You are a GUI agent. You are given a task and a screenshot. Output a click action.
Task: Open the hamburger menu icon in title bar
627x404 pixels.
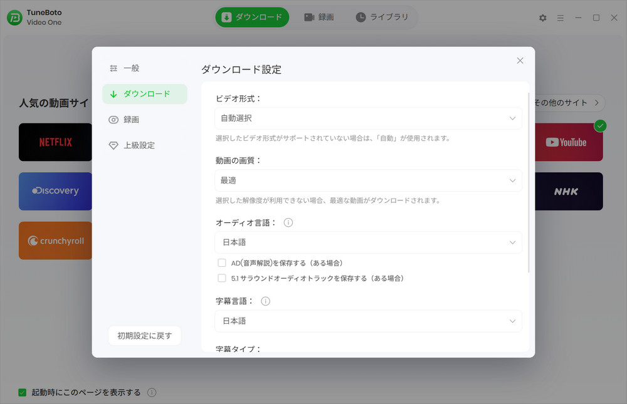click(x=560, y=18)
